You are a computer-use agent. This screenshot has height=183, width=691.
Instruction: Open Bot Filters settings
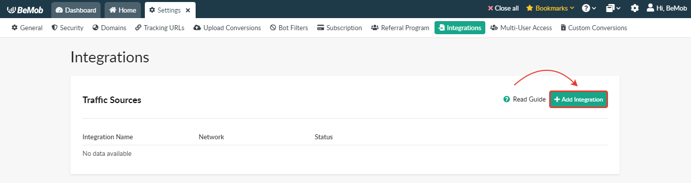click(289, 28)
